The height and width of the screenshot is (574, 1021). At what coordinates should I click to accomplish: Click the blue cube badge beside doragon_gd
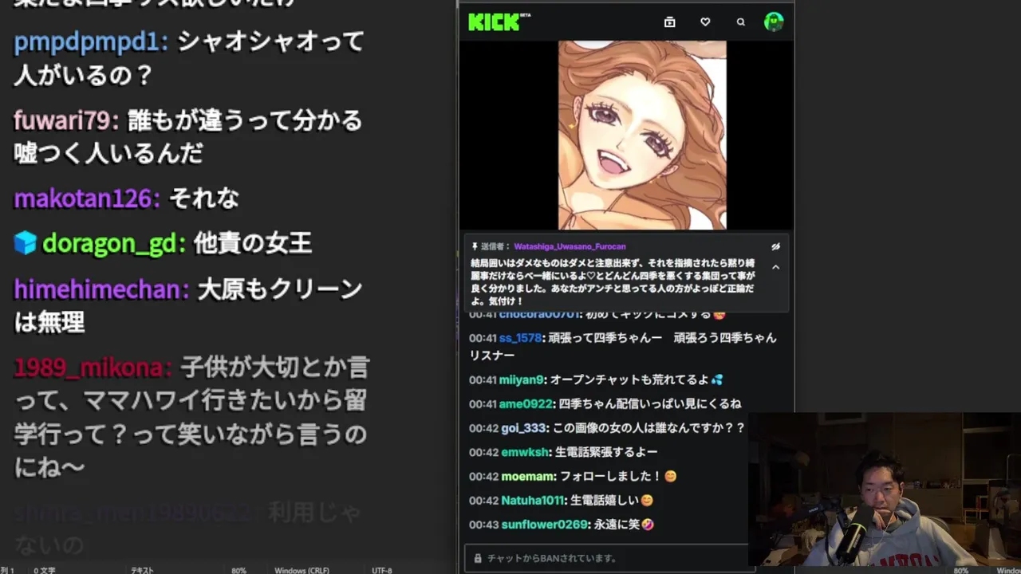pyautogui.click(x=25, y=243)
